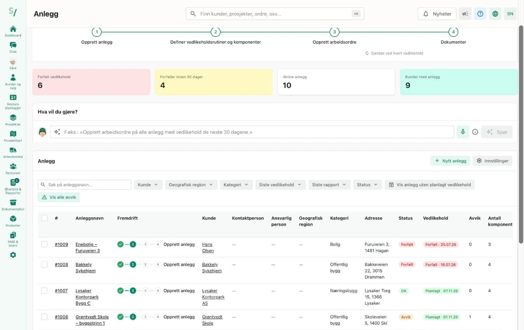
Task: Select the checkbox for Bakkely Sykehjem row
Action: point(44,264)
